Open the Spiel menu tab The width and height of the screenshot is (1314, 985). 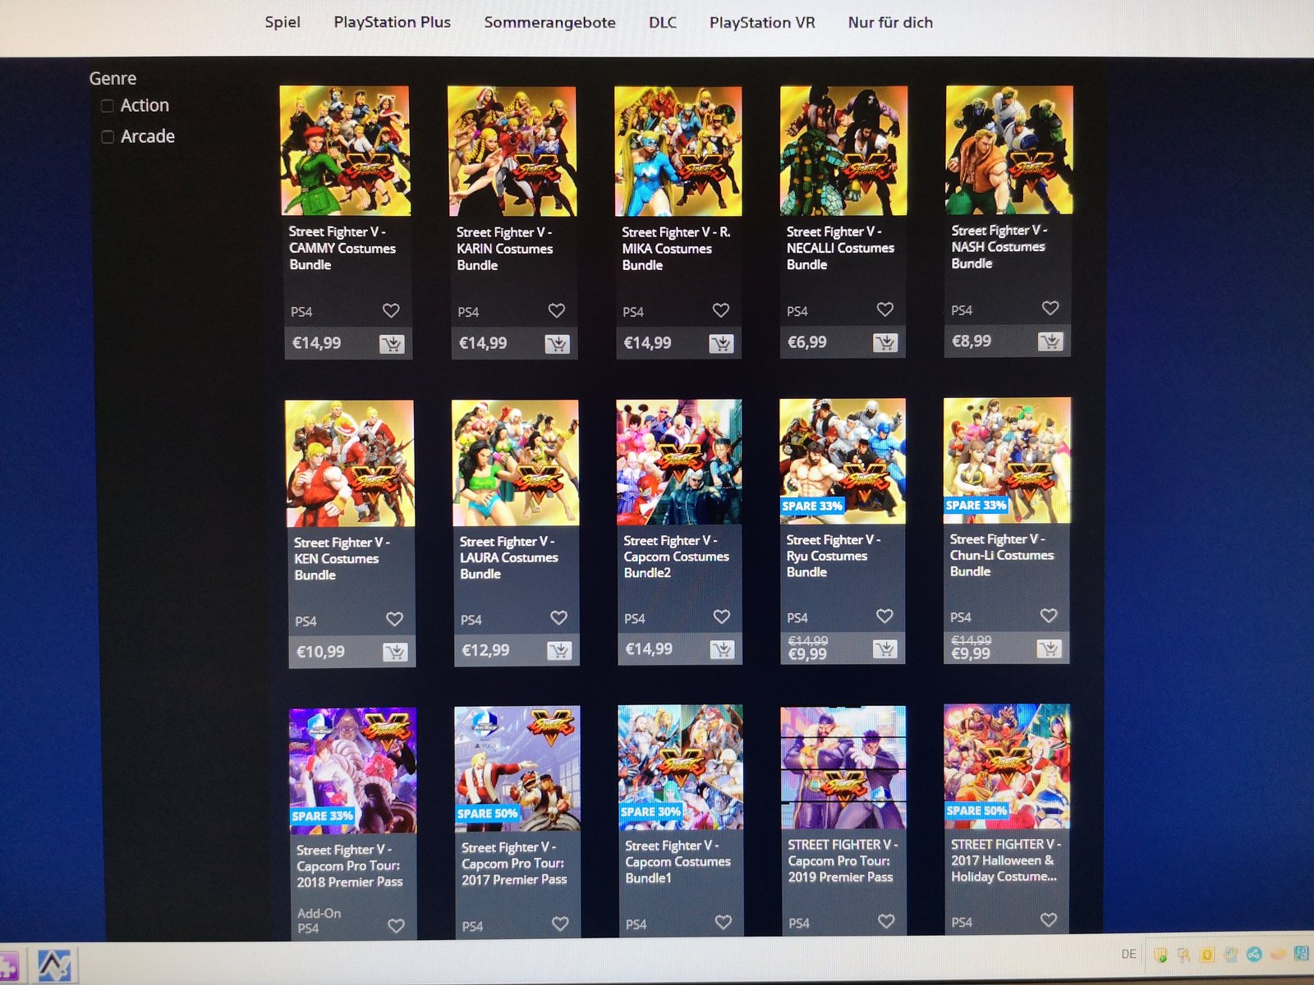[283, 22]
